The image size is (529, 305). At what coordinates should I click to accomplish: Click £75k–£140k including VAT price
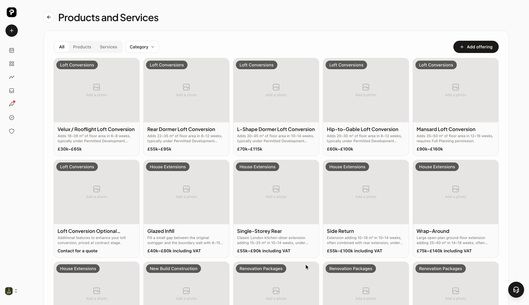click(444, 251)
